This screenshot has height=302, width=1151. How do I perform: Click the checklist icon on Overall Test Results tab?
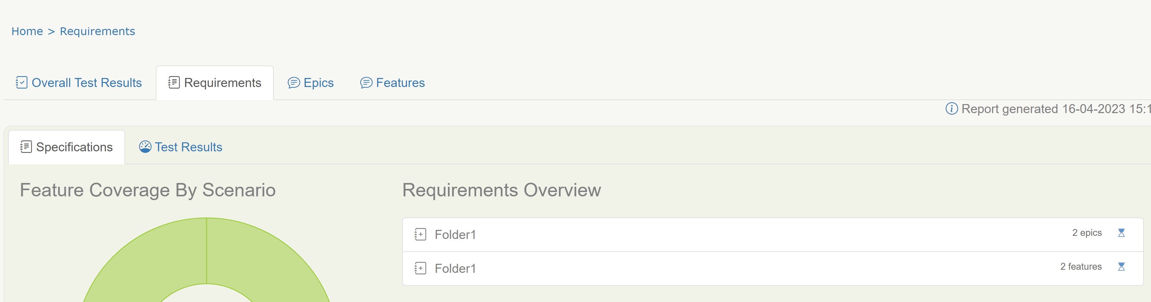21,83
